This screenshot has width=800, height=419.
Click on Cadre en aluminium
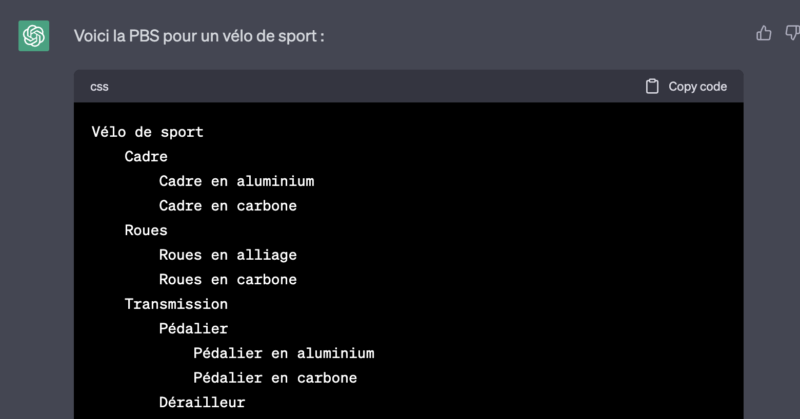236,181
